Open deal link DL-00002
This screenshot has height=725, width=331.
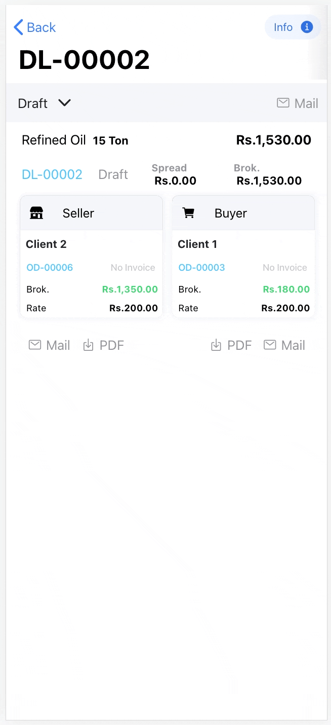coord(52,174)
